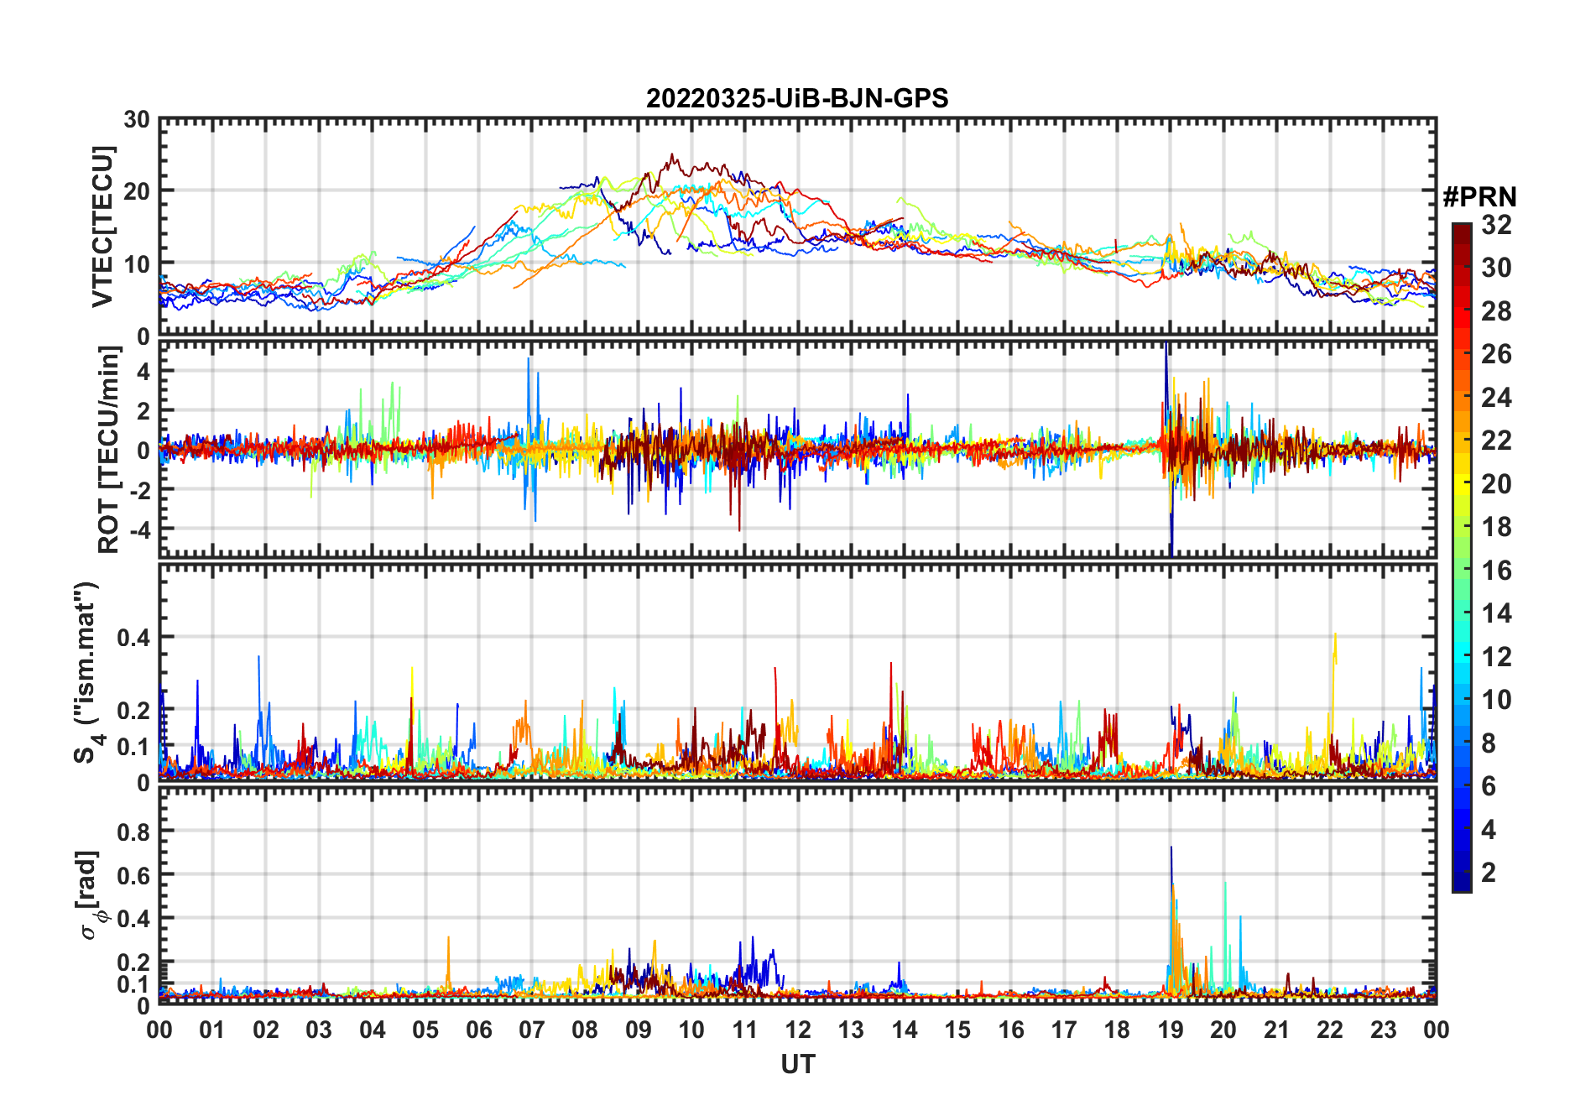This screenshot has width=1596, height=1116.
Task: Click the VTEC axis tick label "30"
Action: [x=136, y=119]
